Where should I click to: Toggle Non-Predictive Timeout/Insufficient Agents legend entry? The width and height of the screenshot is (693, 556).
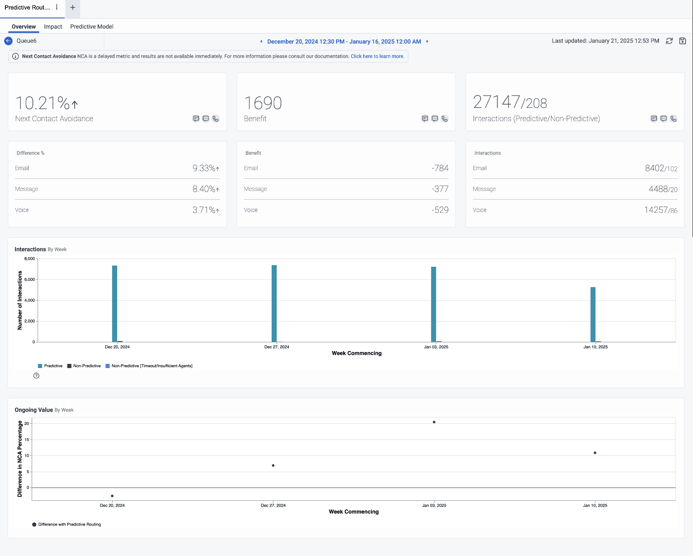[x=149, y=366]
